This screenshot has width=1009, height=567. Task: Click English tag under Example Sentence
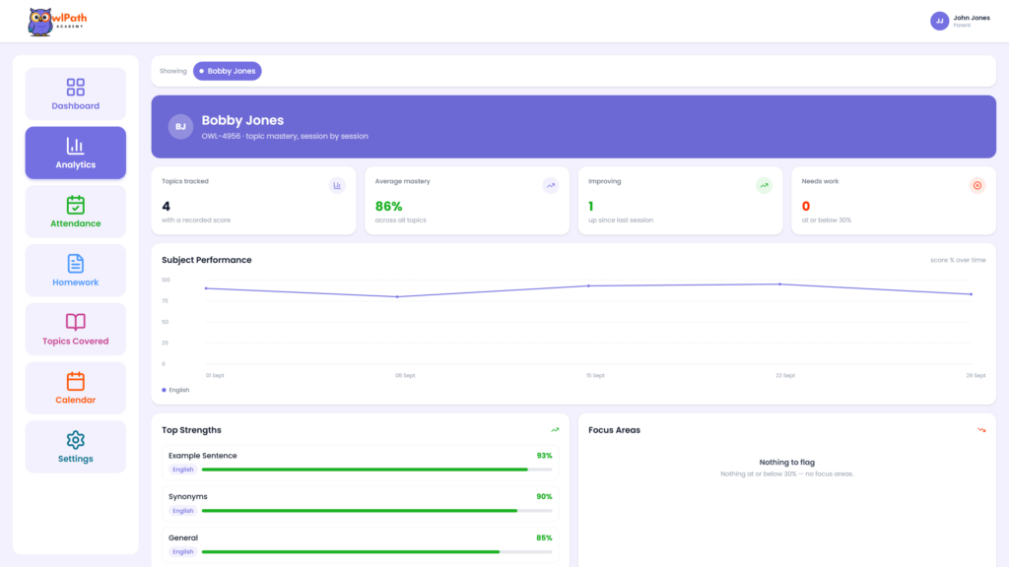[182, 470]
